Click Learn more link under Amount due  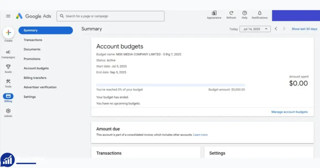coord(200,135)
